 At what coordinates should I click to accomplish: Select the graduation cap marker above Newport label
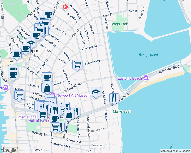(x=31, y=43)
